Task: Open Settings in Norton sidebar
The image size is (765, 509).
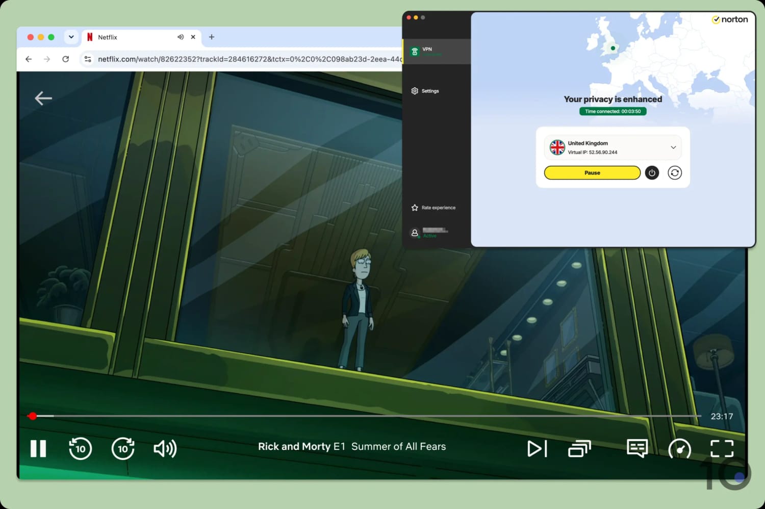Action: click(x=425, y=91)
